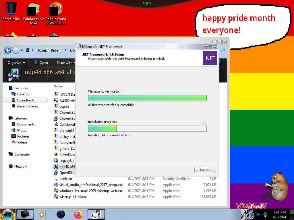The image size is (294, 220).
Task: Open Windows Live Mail desktop shortcut
Action: pos(33,13)
